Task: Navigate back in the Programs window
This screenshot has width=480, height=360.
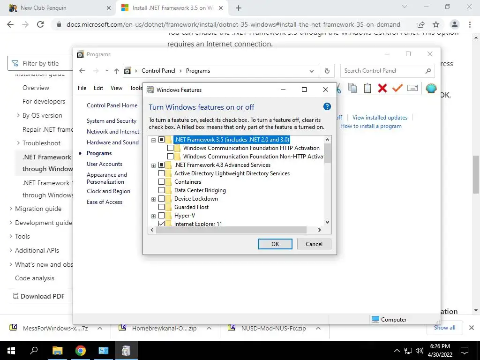Action: [x=82, y=71]
